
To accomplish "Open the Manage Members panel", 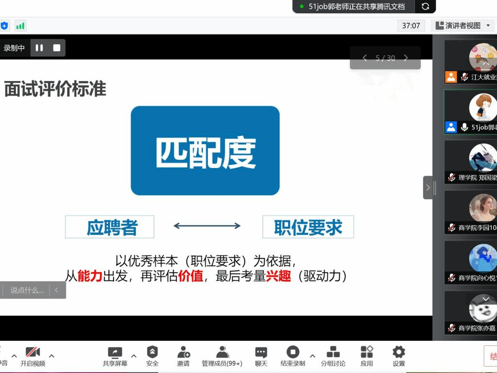I will click(222, 352).
